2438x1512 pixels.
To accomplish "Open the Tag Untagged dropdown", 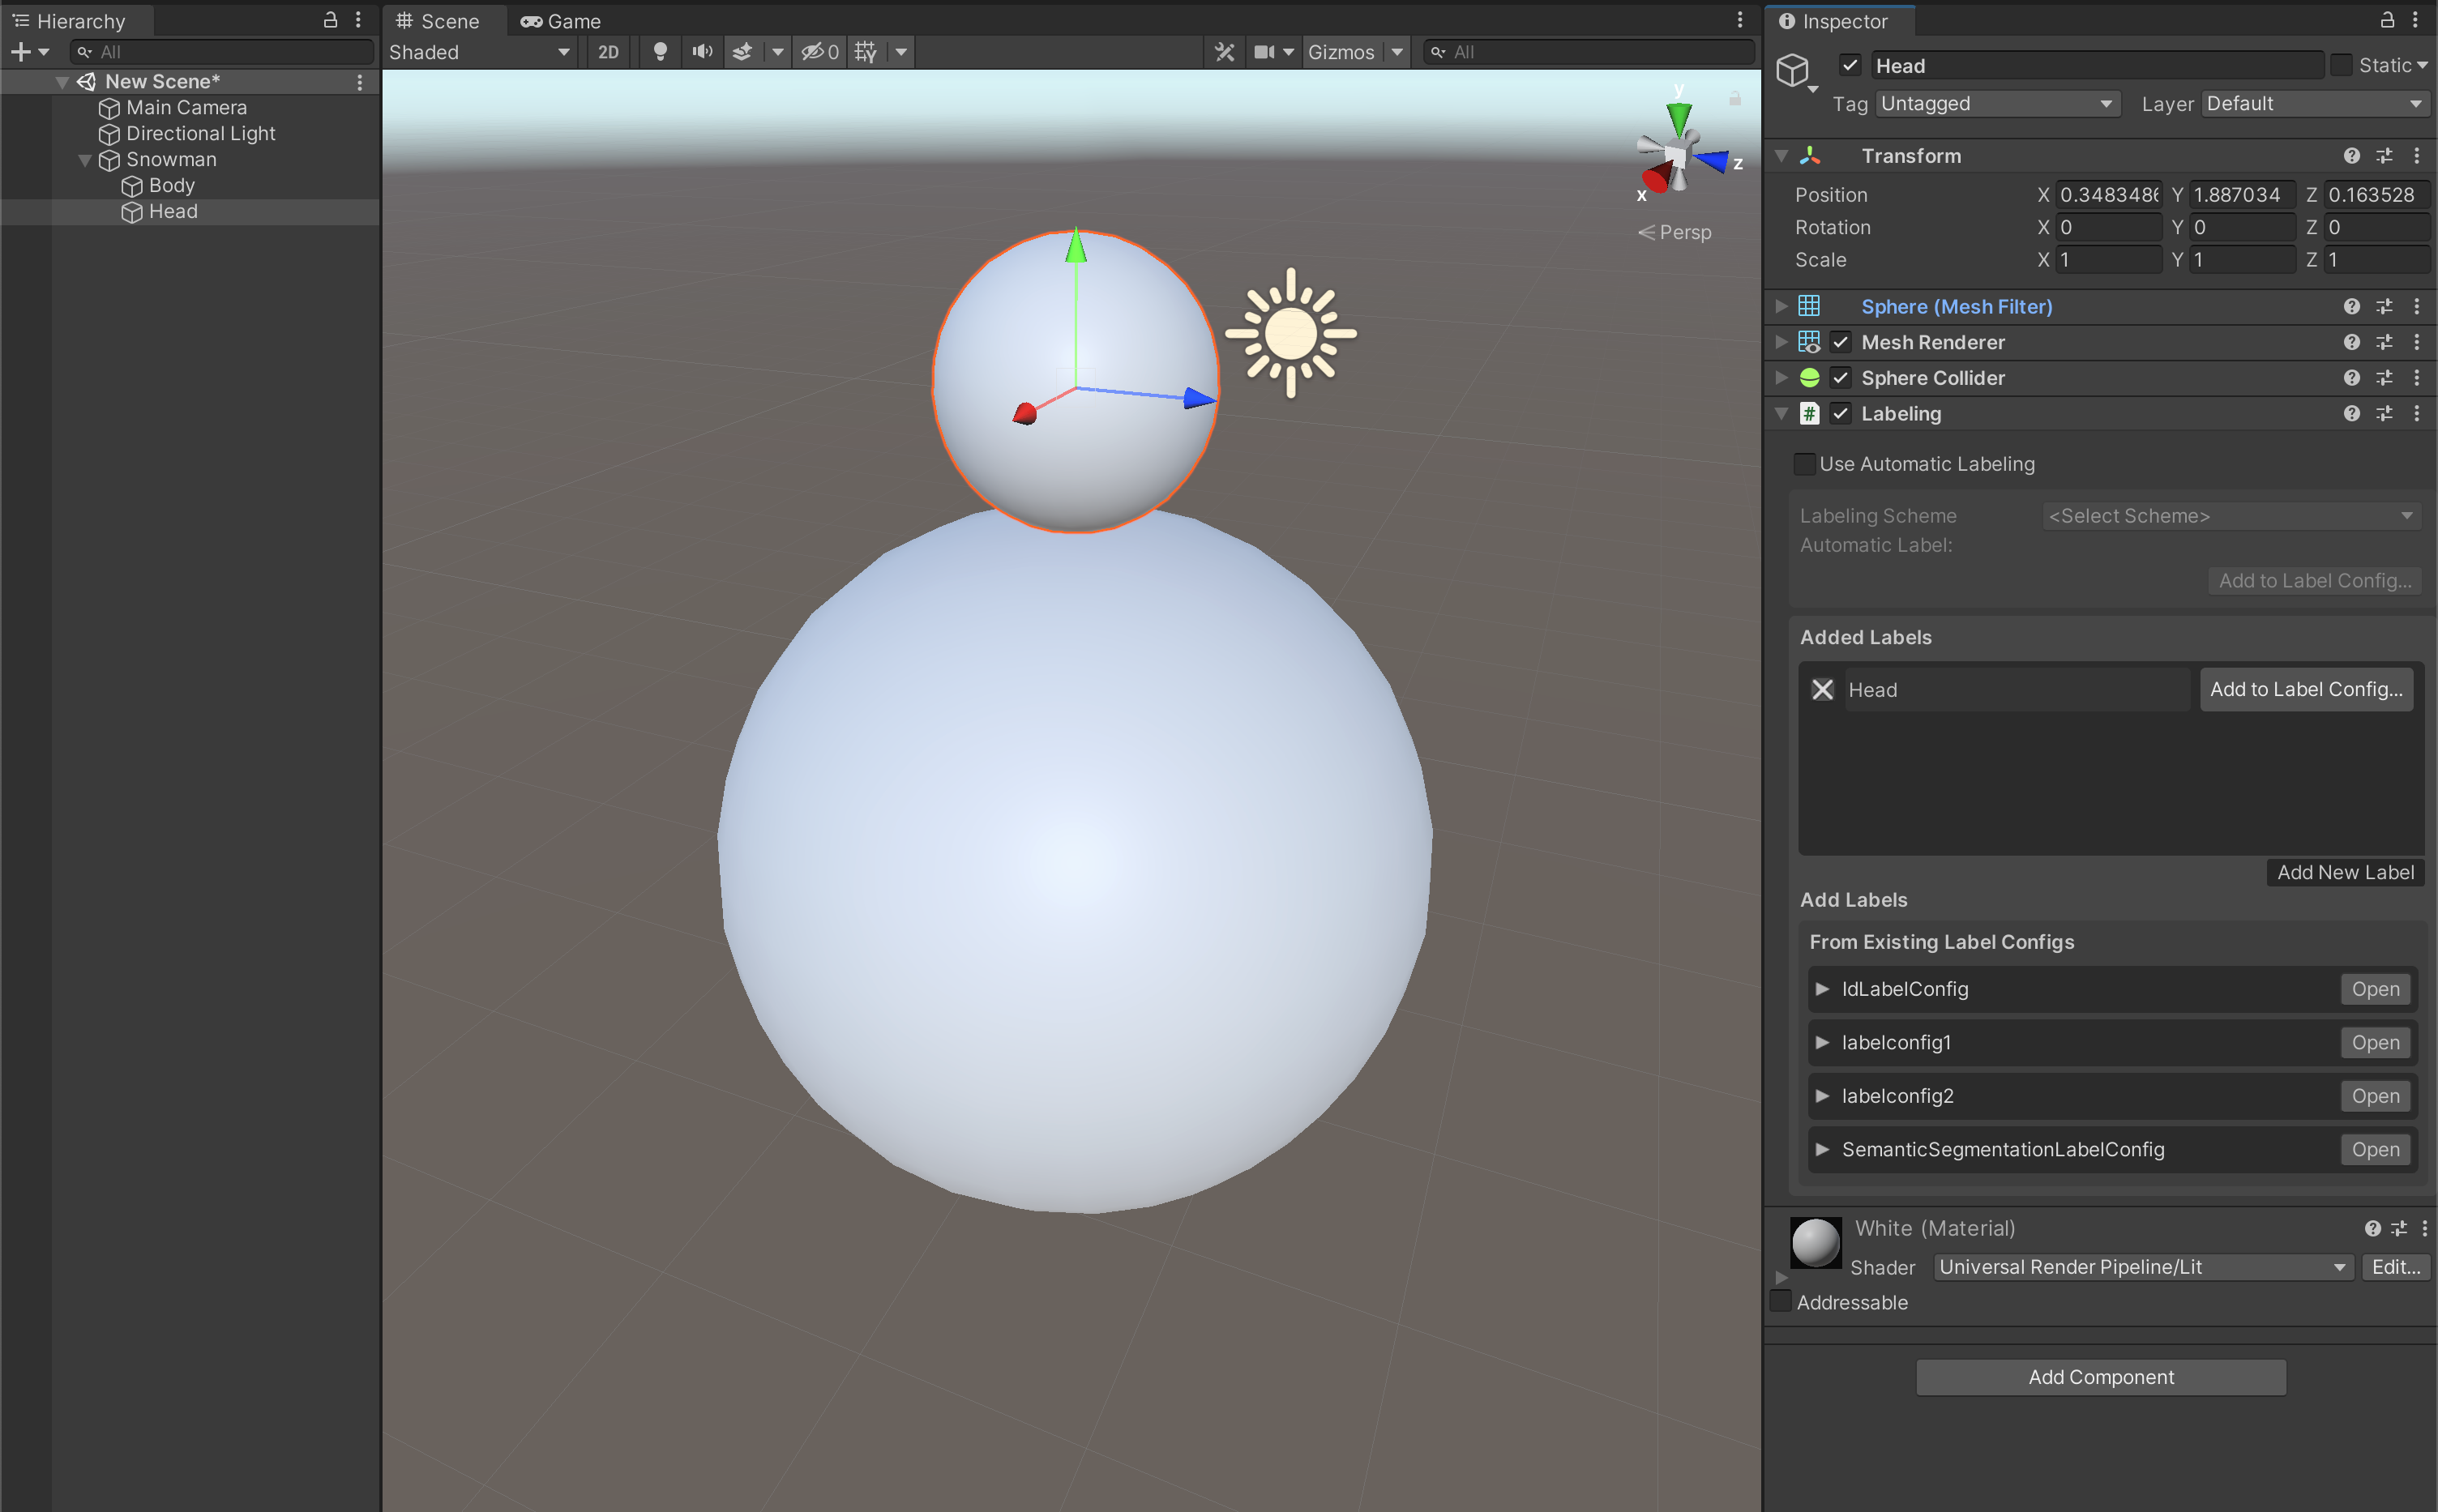I will (1996, 104).
